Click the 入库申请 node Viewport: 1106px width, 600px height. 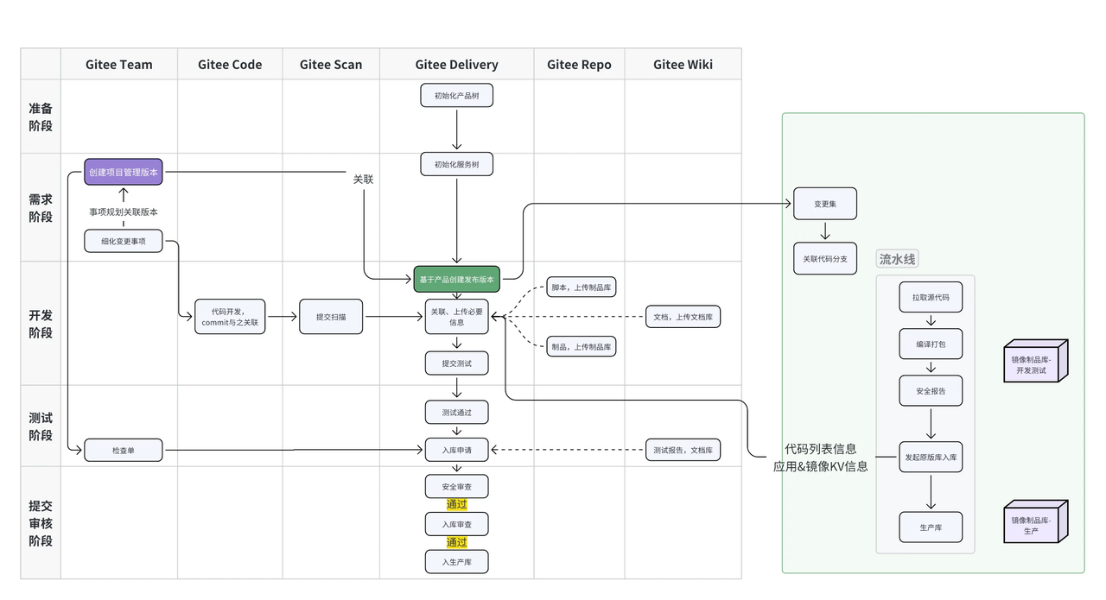pos(456,450)
